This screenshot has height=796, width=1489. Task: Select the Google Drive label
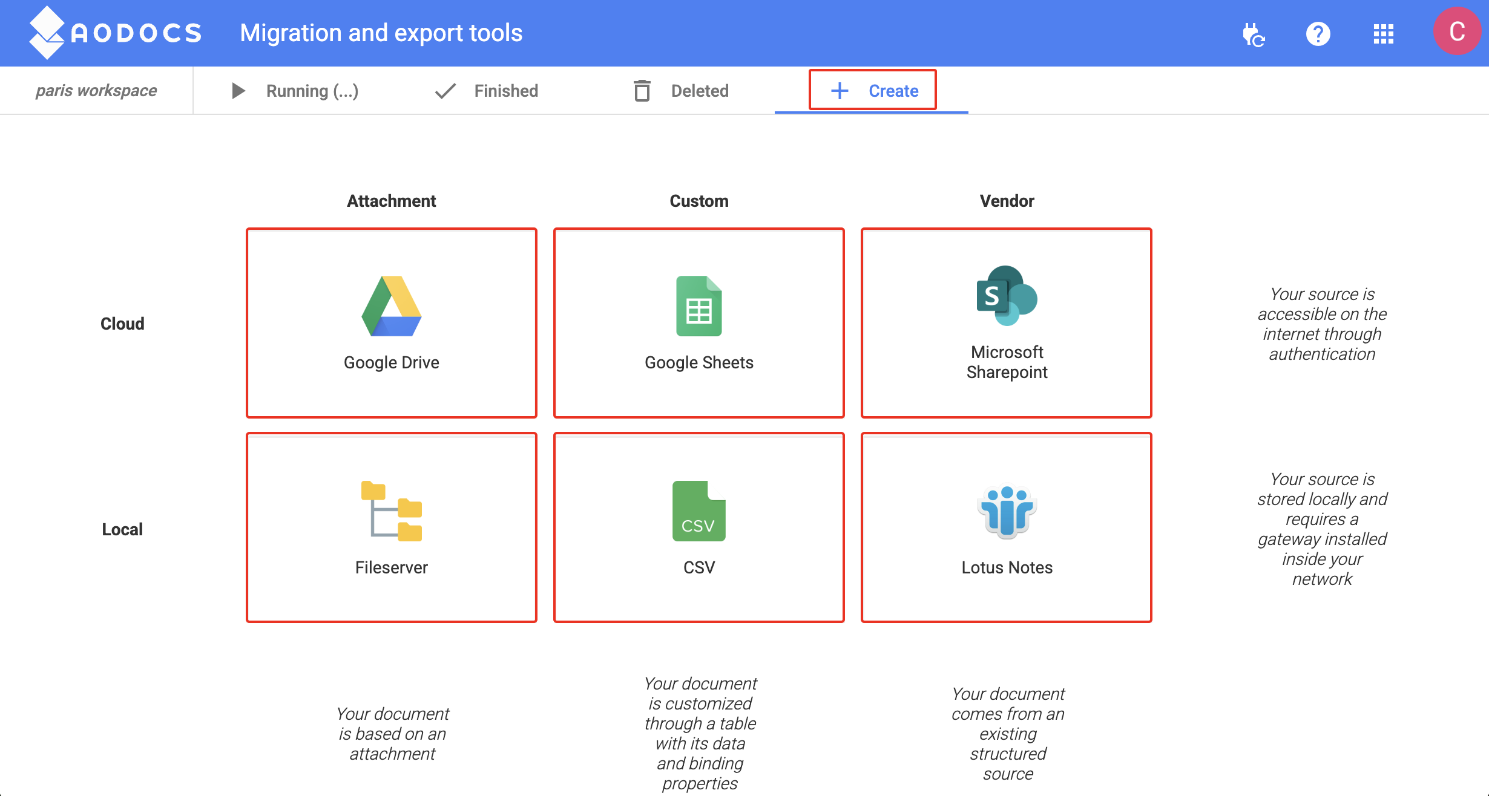click(x=392, y=362)
